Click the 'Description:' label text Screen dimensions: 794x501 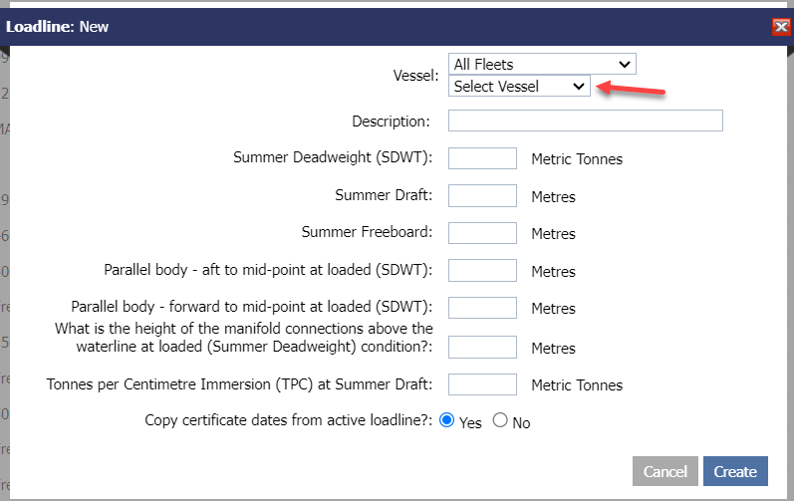coord(391,122)
